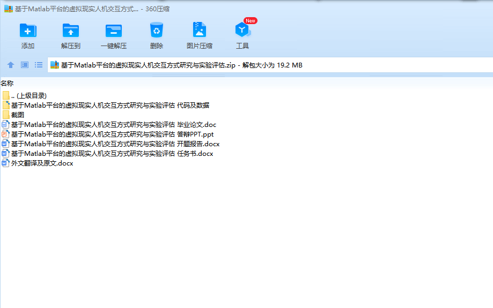The image size is (493, 308).
Task: Click the Word icon beside 外文翻译及原文.docx
Action: click(6, 163)
